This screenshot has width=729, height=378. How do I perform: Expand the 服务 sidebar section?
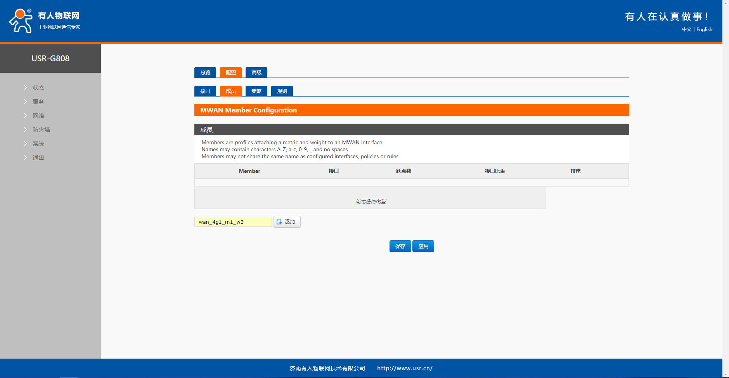[x=38, y=102]
